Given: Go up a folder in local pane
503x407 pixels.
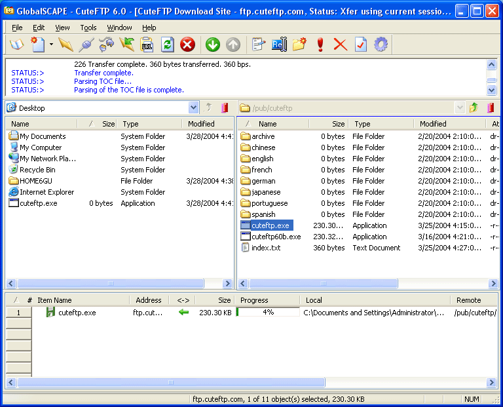Looking at the screenshot, I should click(x=208, y=107).
